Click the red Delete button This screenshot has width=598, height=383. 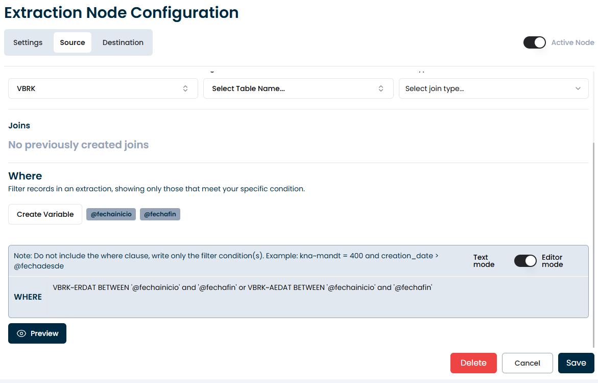tap(473, 363)
